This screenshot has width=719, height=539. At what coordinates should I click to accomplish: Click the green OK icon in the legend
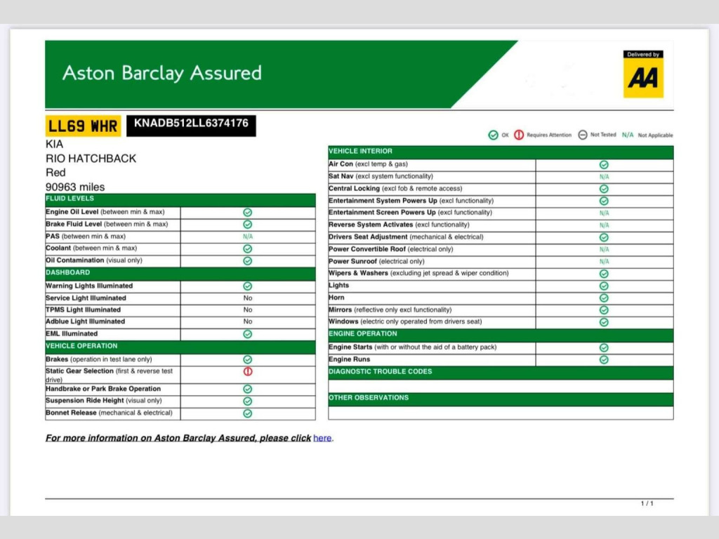pyautogui.click(x=494, y=135)
